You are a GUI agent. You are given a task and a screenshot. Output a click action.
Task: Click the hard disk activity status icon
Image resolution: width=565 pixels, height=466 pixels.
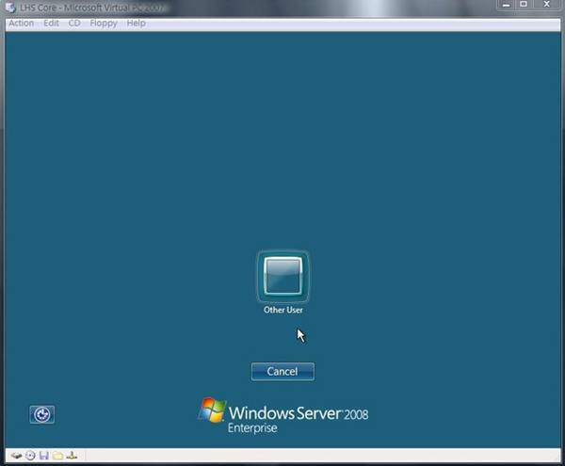point(16,456)
